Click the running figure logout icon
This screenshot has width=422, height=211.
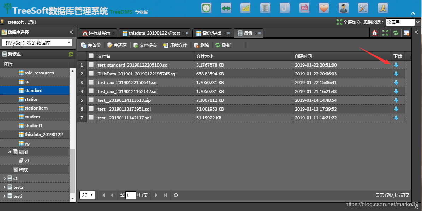pyautogui.click(x=382, y=8)
